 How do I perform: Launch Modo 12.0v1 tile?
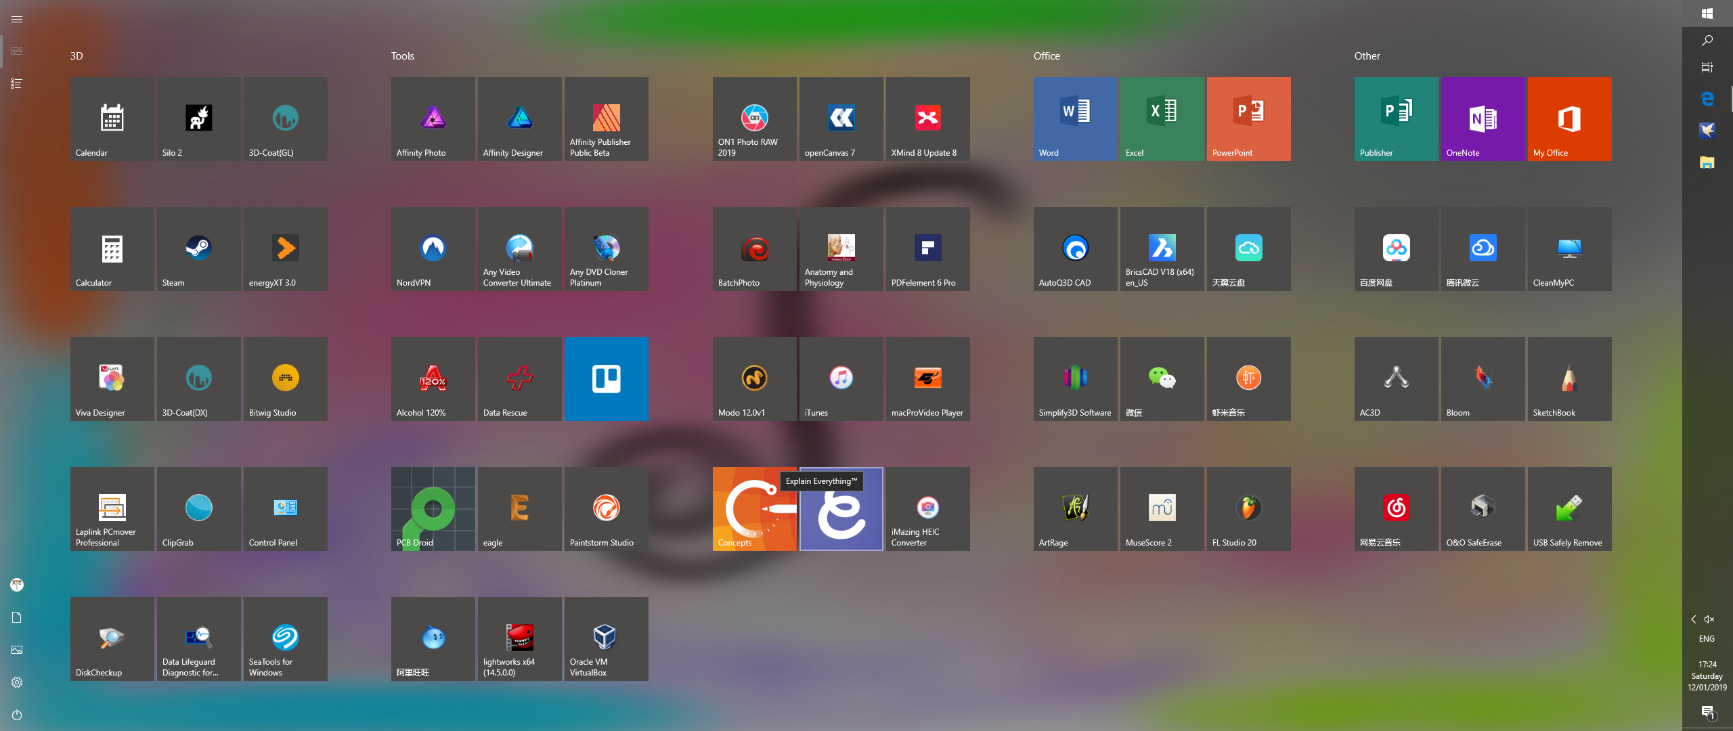[755, 379]
